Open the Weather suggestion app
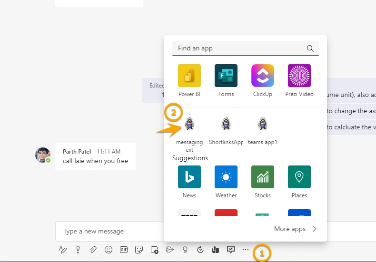Image resolution: width=376 pixels, height=262 pixels. 226,177
